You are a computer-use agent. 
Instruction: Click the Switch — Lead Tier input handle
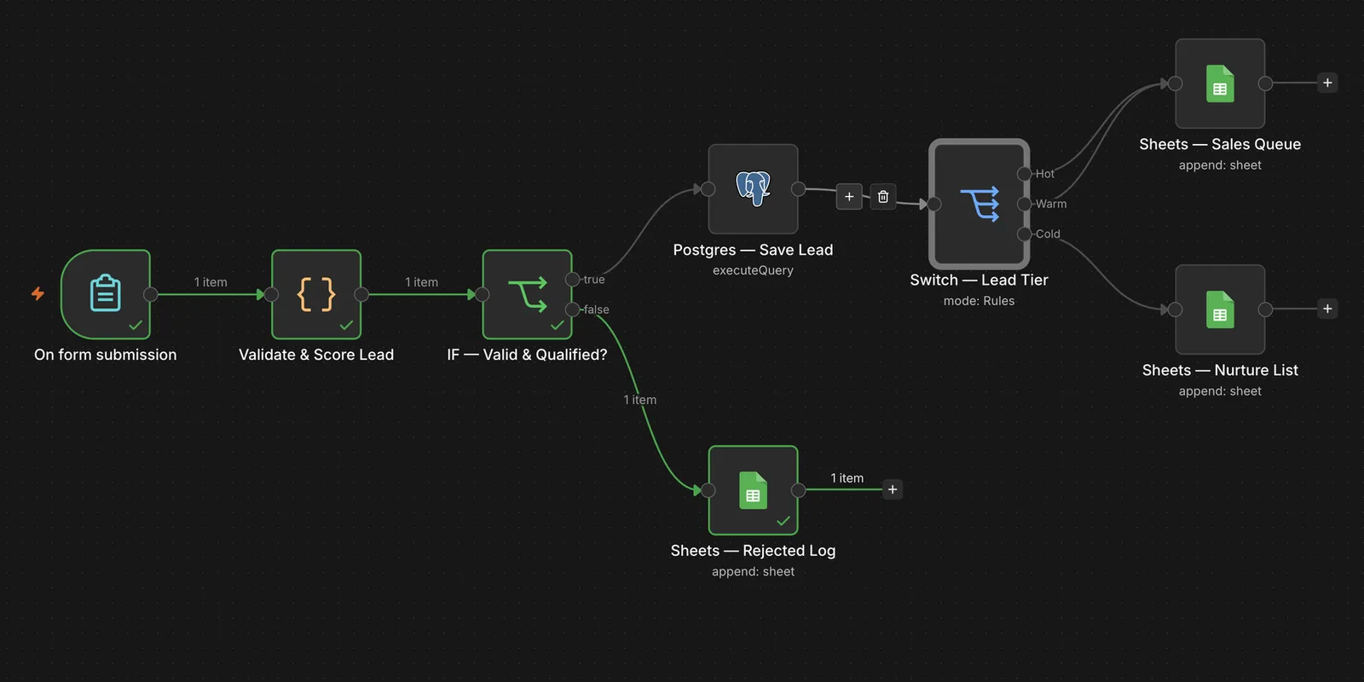934,204
